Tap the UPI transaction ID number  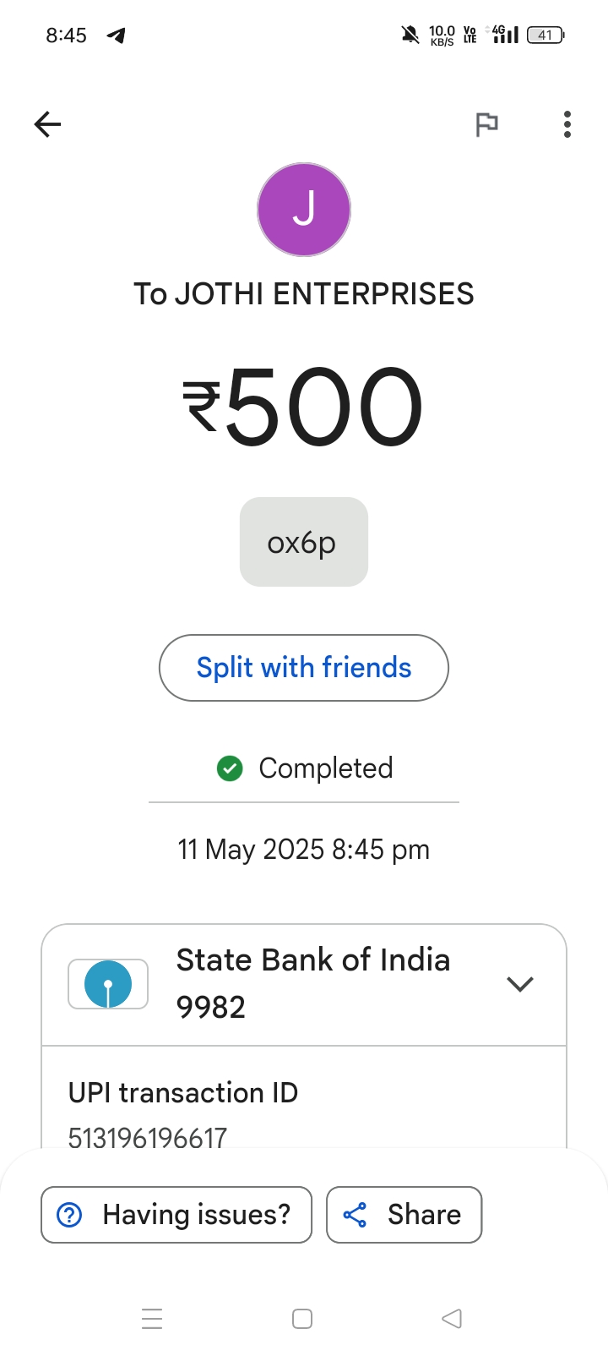click(x=148, y=1137)
